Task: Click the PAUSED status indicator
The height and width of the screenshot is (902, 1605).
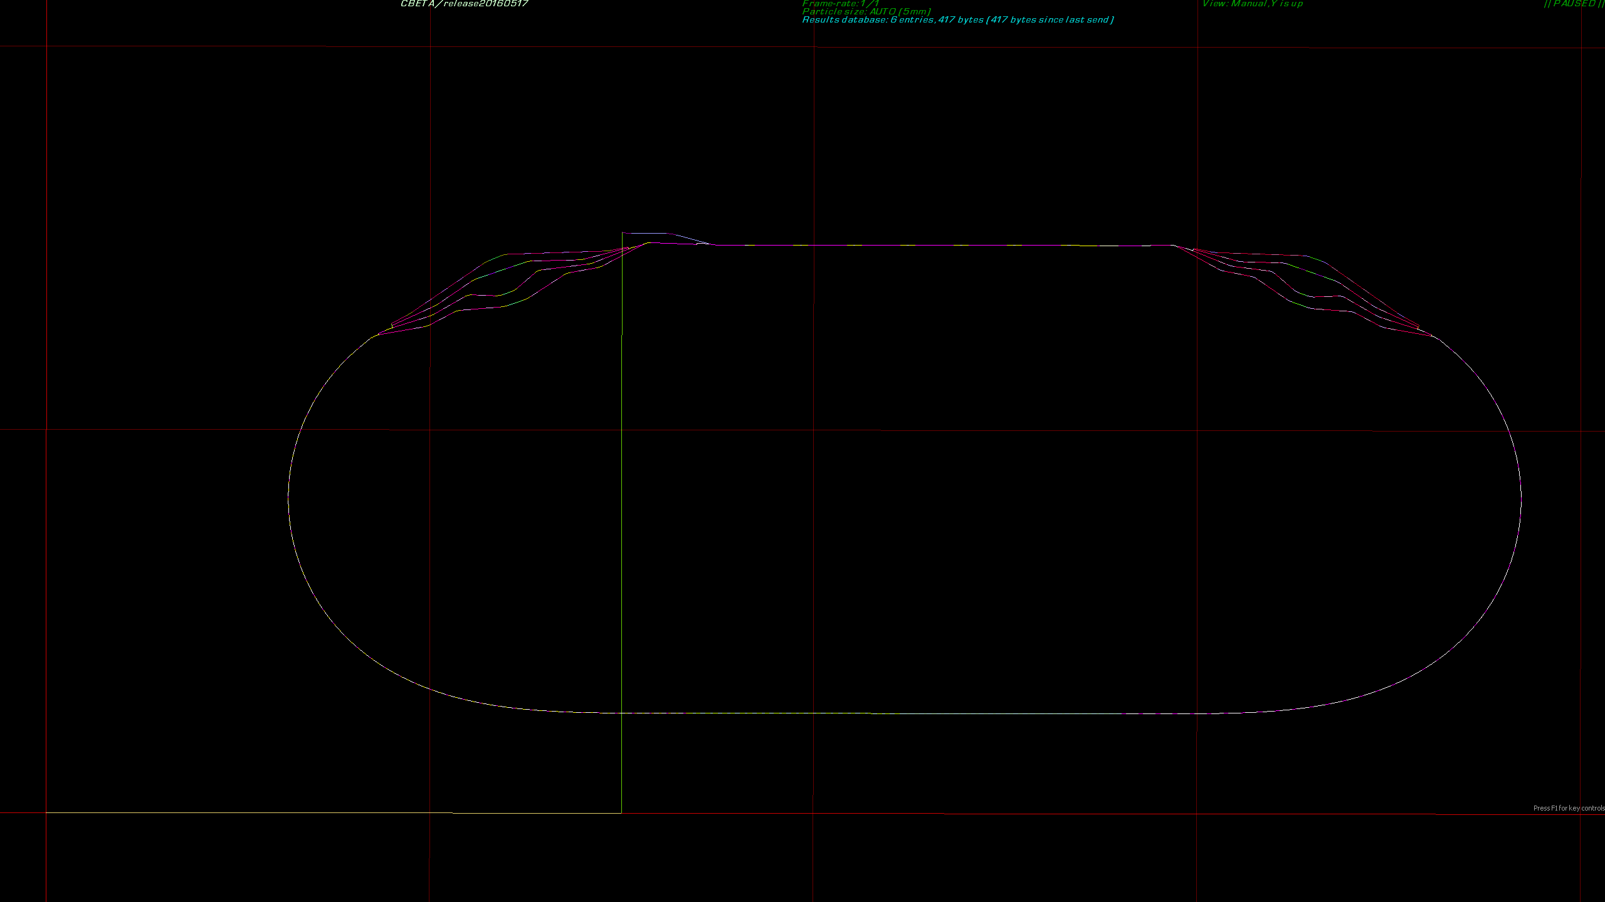Action: coord(1574,4)
